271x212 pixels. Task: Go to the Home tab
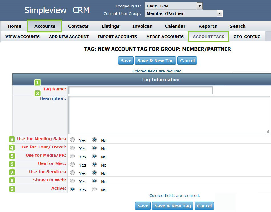(x=15, y=26)
